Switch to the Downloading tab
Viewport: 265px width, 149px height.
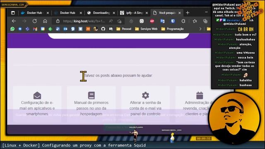(101, 13)
